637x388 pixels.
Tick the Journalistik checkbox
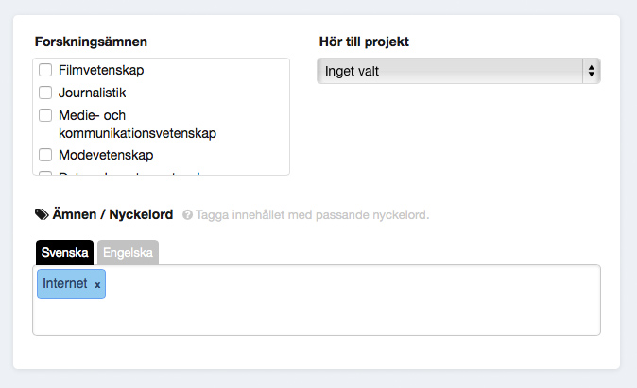click(x=45, y=93)
